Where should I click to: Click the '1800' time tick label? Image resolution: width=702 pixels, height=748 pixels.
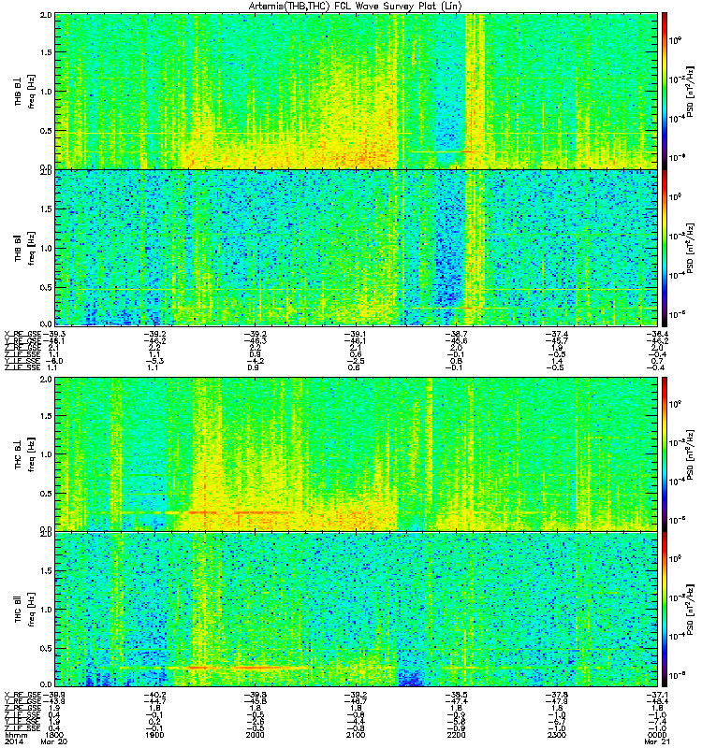point(54,735)
